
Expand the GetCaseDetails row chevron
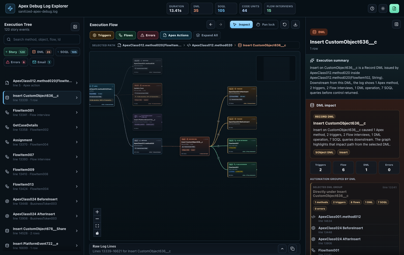(x=77, y=127)
